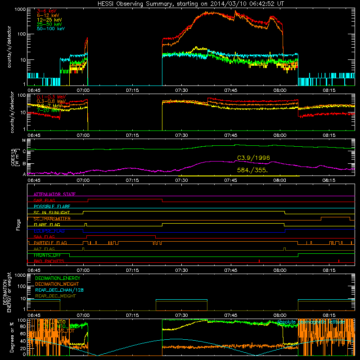The width and height of the screenshot is (360, 360).
Task: Click the FLARE_FLAG label
Action: pyautogui.click(x=47, y=225)
